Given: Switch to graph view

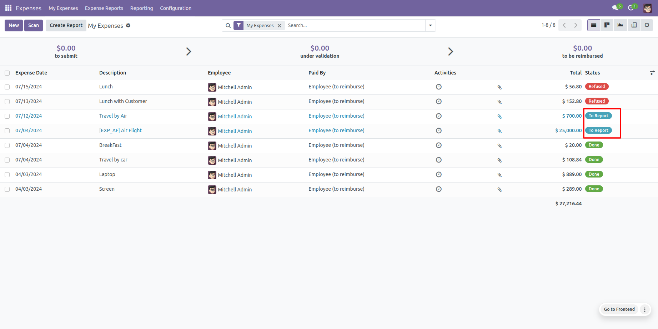Looking at the screenshot, I should click(x=621, y=25).
